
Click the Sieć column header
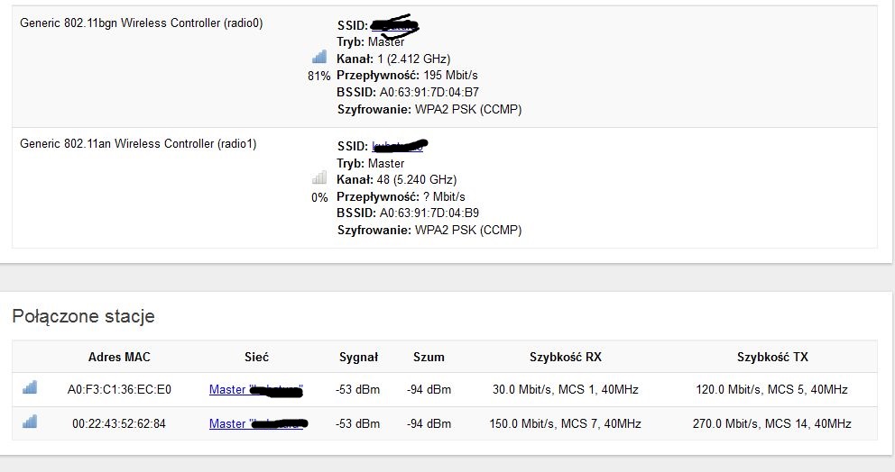256,357
